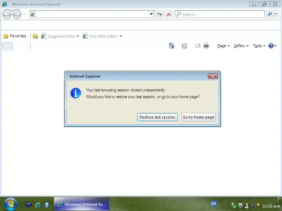Launch Internet Explorer from quick launch
The height and width of the screenshot is (211, 282).
tap(38, 205)
